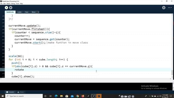Click the 'push();' line

tap(17, 63)
